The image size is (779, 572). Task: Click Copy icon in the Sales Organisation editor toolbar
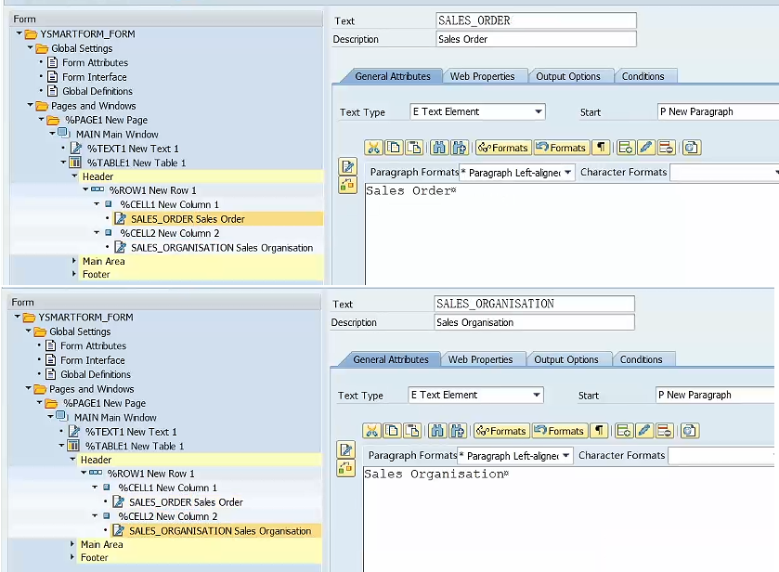point(392,431)
